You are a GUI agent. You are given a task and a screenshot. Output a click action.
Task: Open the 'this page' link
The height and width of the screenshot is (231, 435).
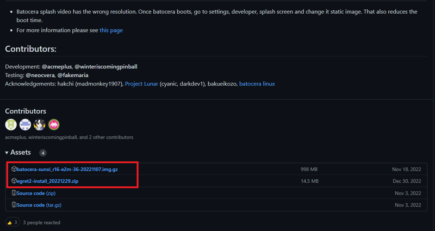pyautogui.click(x=111, y=30)
